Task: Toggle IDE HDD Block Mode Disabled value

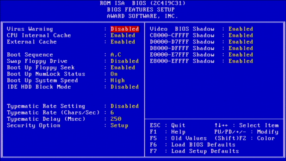Action: 125,87
